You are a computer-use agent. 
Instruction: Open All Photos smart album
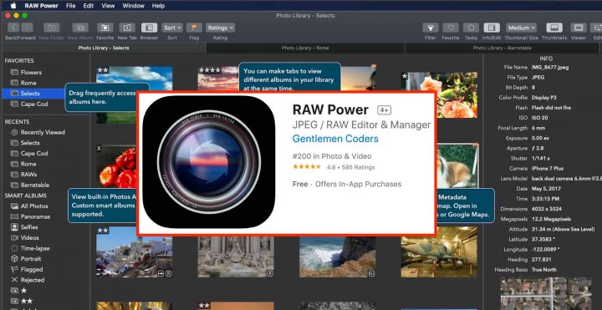pos(34,206)
